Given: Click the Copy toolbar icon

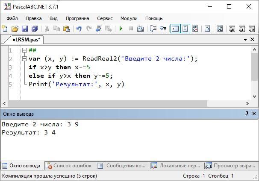Looking at the screenshot, I should tap(57, 29).
